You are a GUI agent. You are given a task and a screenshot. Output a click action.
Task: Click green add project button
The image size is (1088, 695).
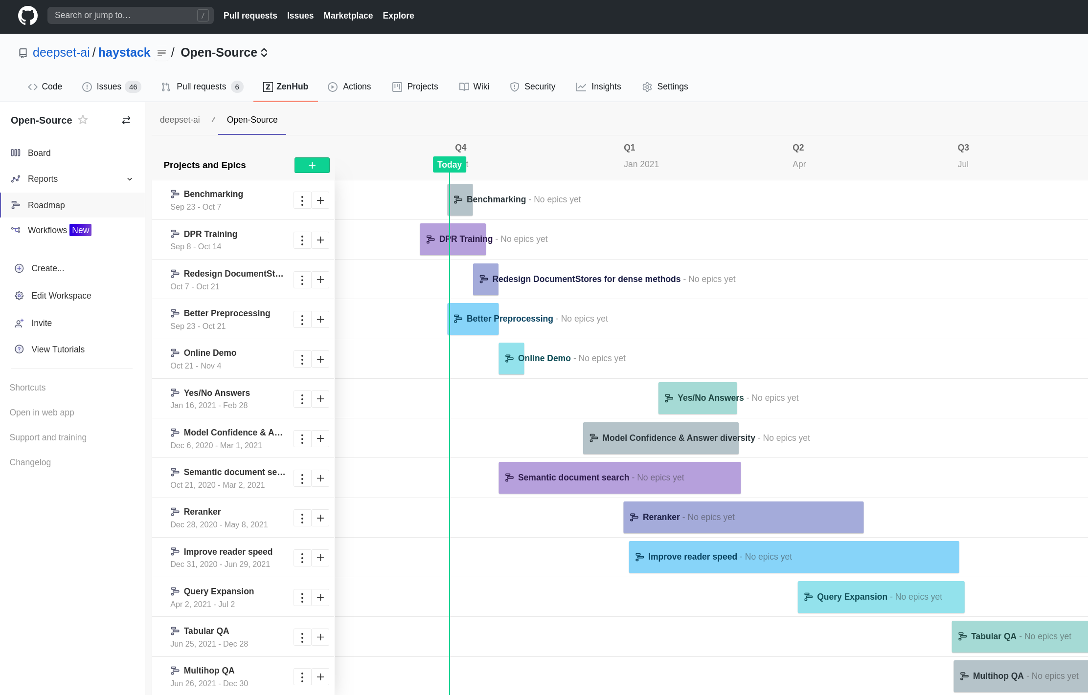pos(312,165)
